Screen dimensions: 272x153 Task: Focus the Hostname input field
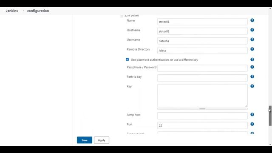[x=202, y=31]
